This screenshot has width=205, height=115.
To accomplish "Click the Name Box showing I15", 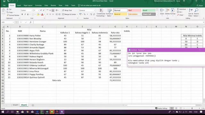I will (8, 22).
